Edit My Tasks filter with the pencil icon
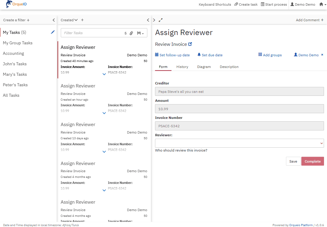327x227 pixels. (x=53, y=32)
